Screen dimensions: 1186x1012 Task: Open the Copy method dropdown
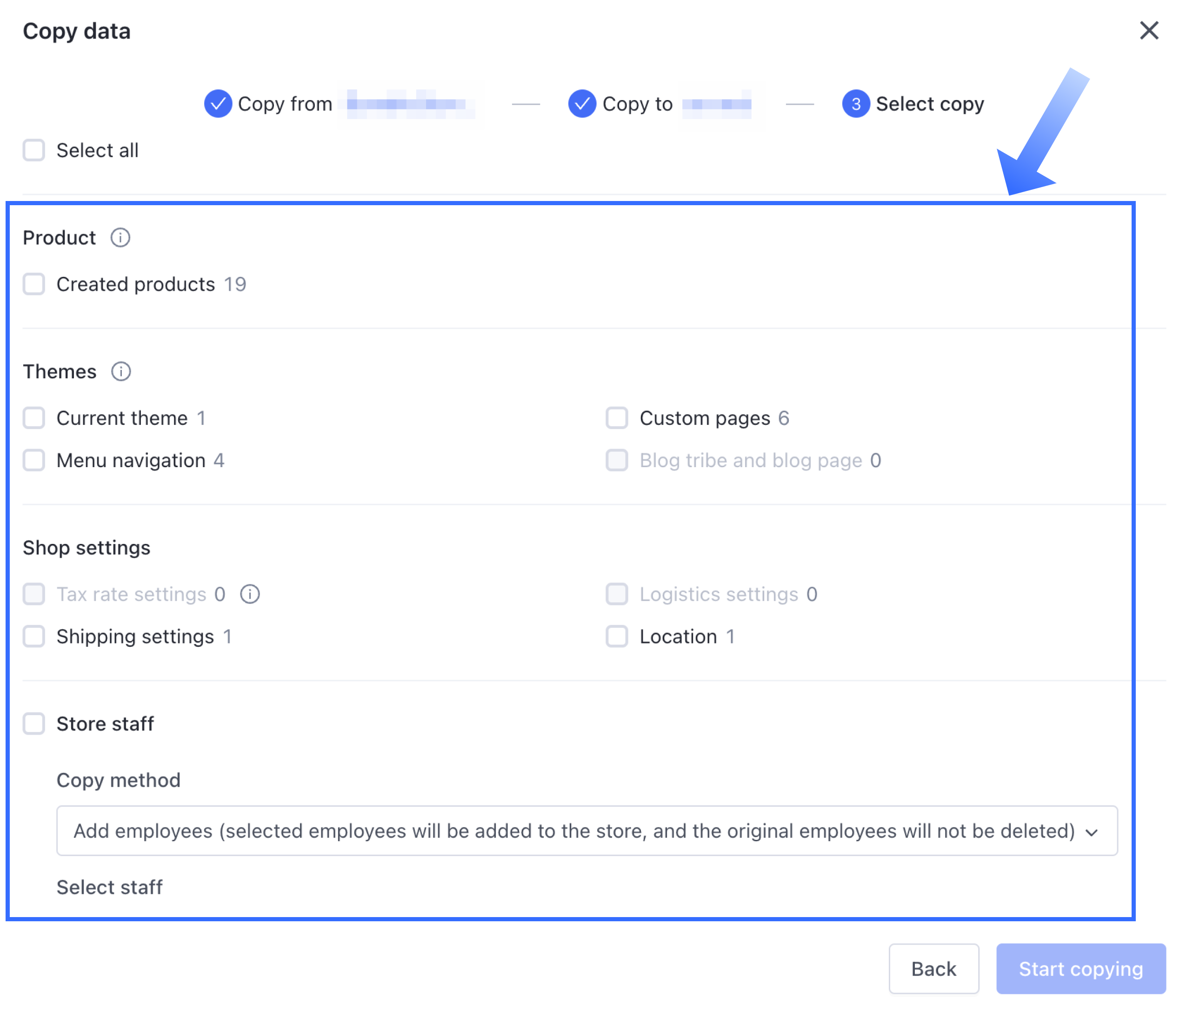[573, 831]
